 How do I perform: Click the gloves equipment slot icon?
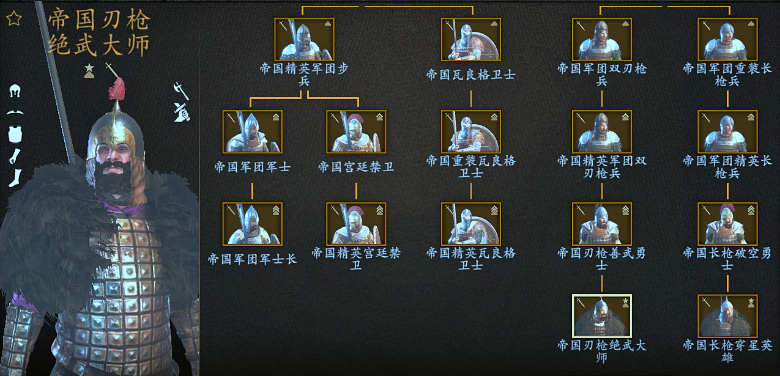(x=15, y=156)
